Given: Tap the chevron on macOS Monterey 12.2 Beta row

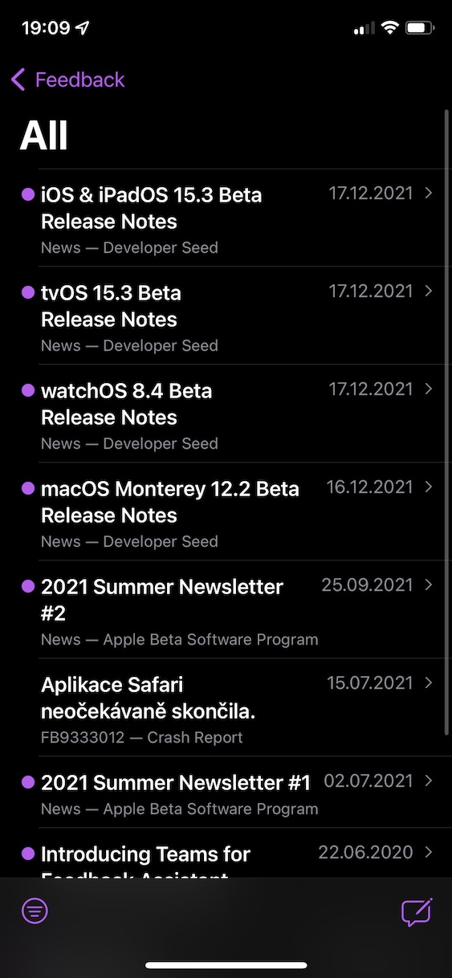Looking at the screenshot, I should (429, 487).
